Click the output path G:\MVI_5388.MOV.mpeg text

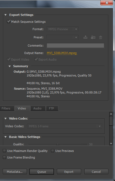pos(44,72)
